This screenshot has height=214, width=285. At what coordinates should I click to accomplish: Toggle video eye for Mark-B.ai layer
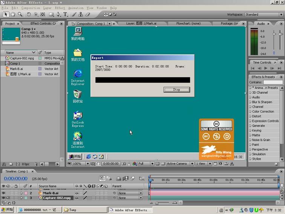click(3, 193)
